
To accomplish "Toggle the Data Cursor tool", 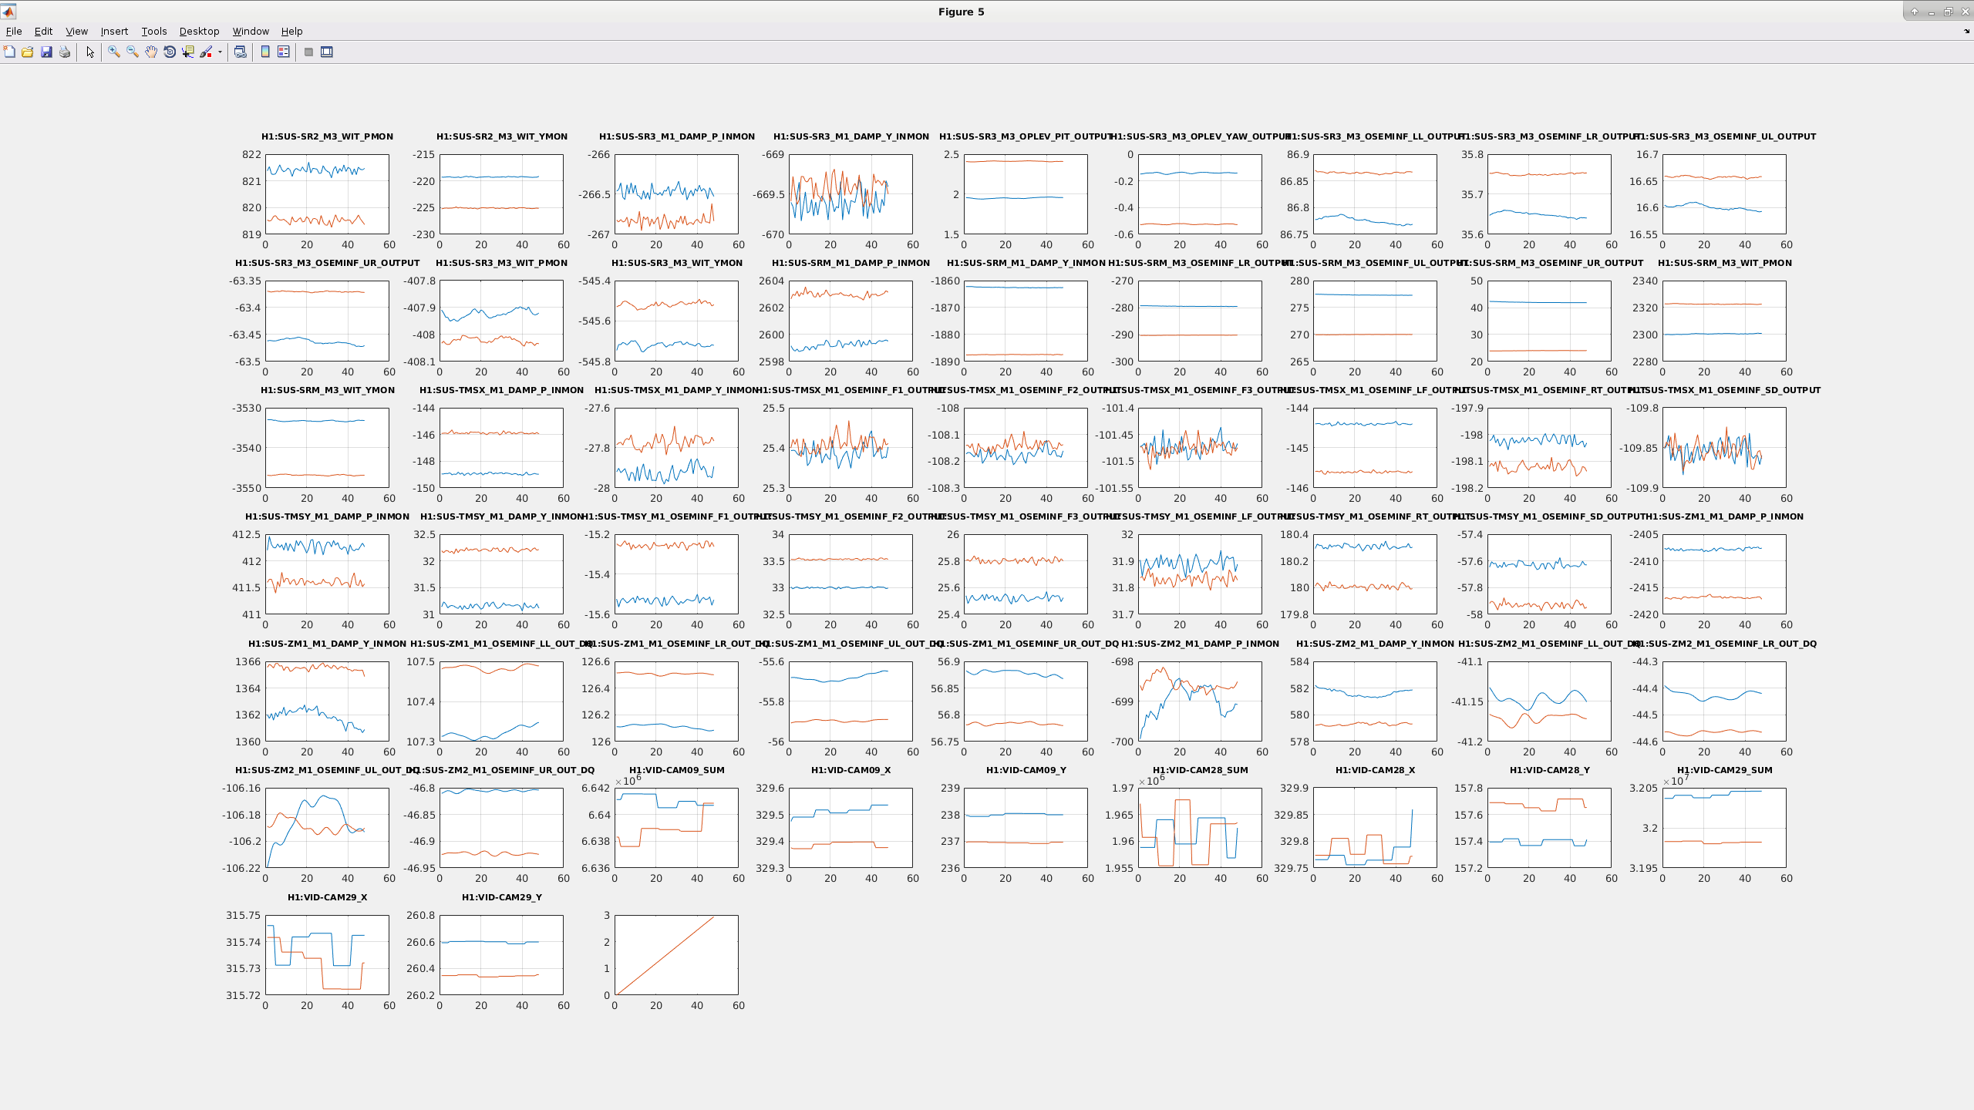I will point(188,52).
